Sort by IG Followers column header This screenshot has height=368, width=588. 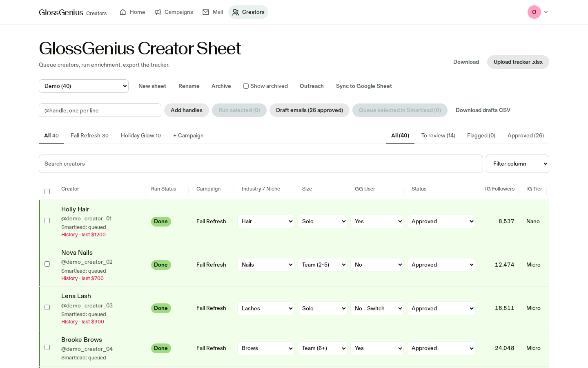(x=500, y=189)
